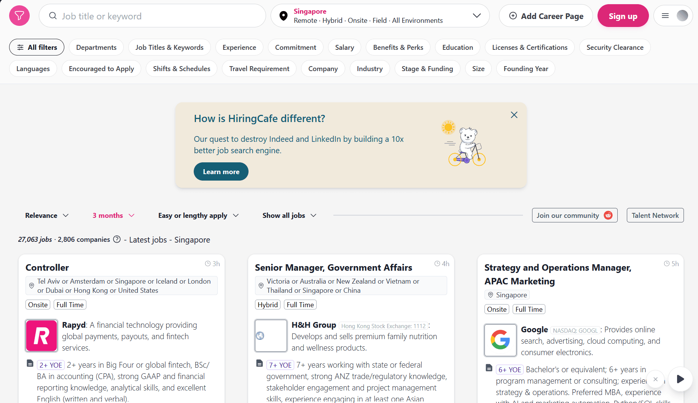Click the HiringCafe pink funnel logo

(x=19, y=16)
